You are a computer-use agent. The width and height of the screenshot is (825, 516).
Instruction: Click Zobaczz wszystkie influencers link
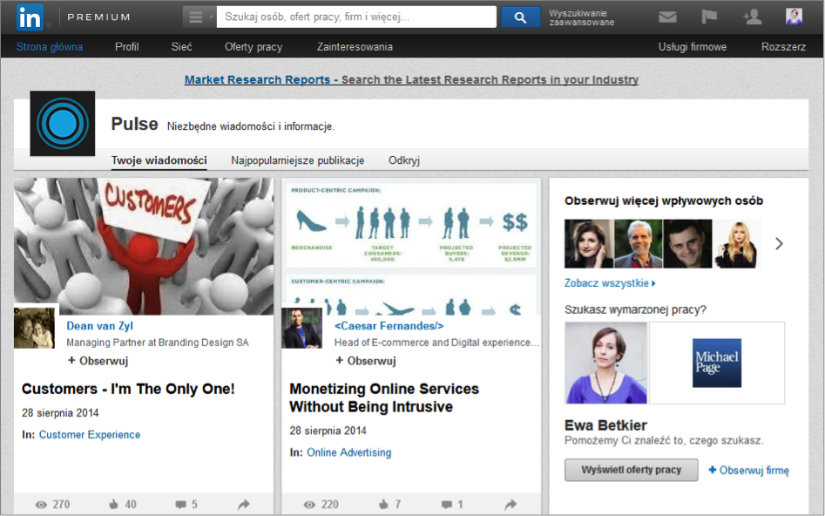[x=610, y=282]
